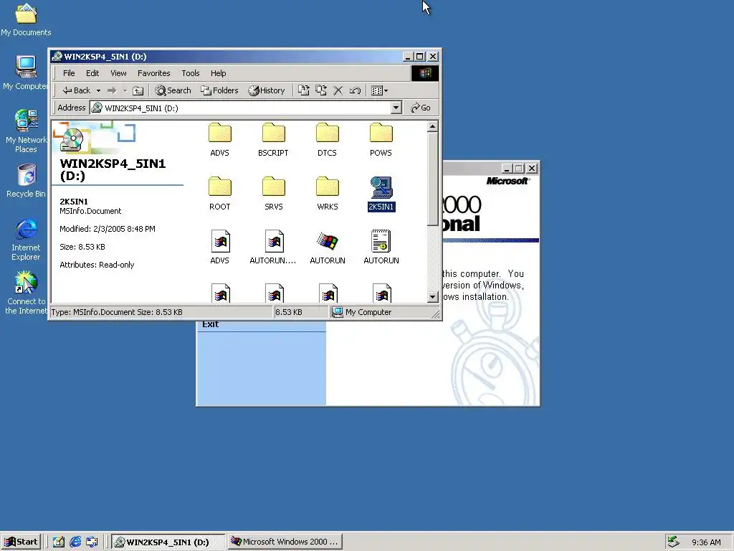Click the Explorer window resize grip
734x551 pixels.
point(435,315)
